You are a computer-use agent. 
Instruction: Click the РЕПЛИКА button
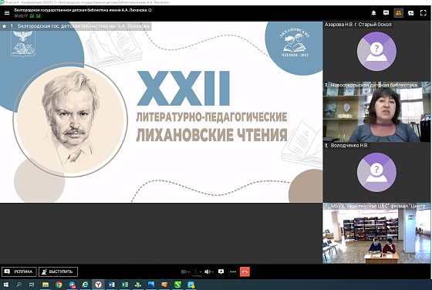coord(19,271)
